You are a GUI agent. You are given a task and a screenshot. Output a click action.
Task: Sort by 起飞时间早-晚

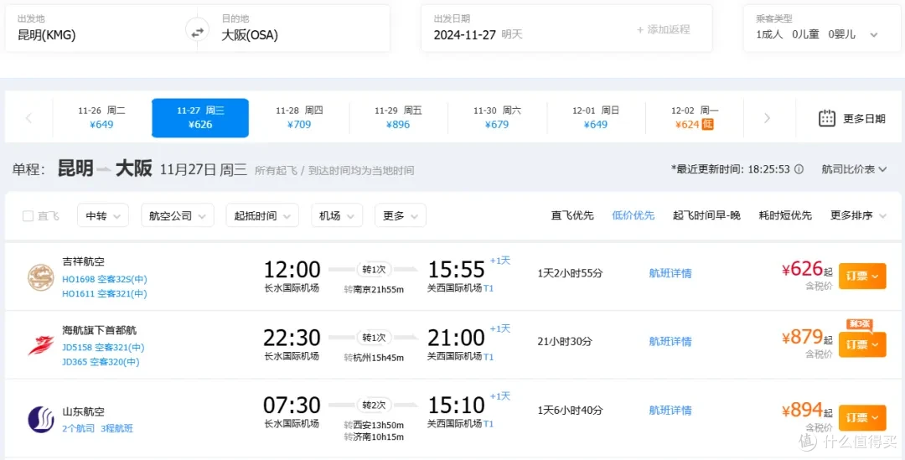coord(706,215)
